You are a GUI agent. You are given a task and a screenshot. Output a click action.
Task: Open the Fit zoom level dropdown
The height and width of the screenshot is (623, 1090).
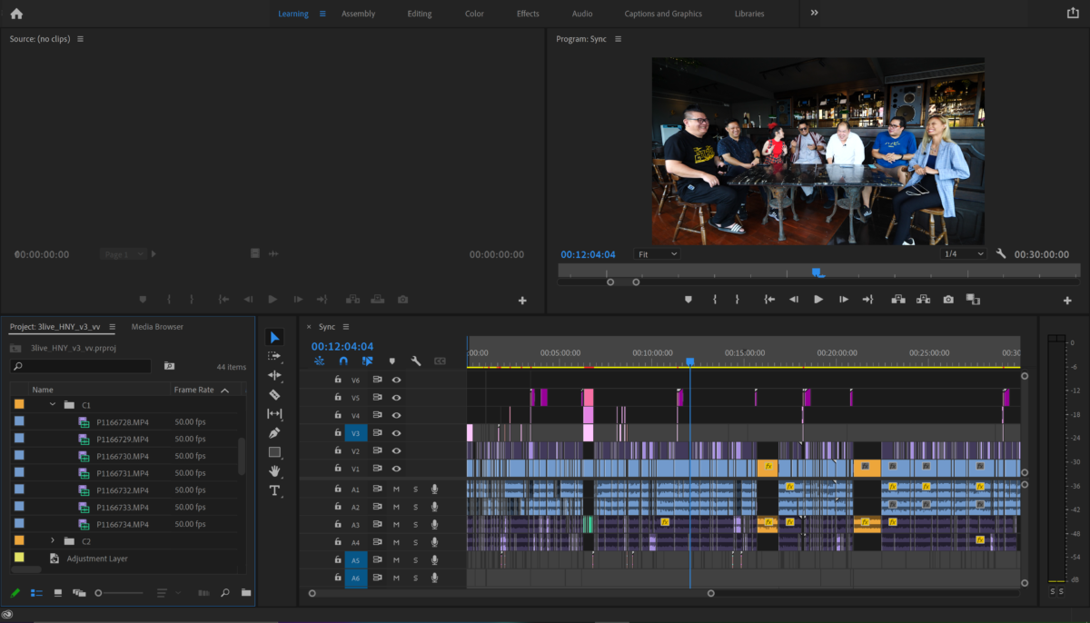coord(657,254)
